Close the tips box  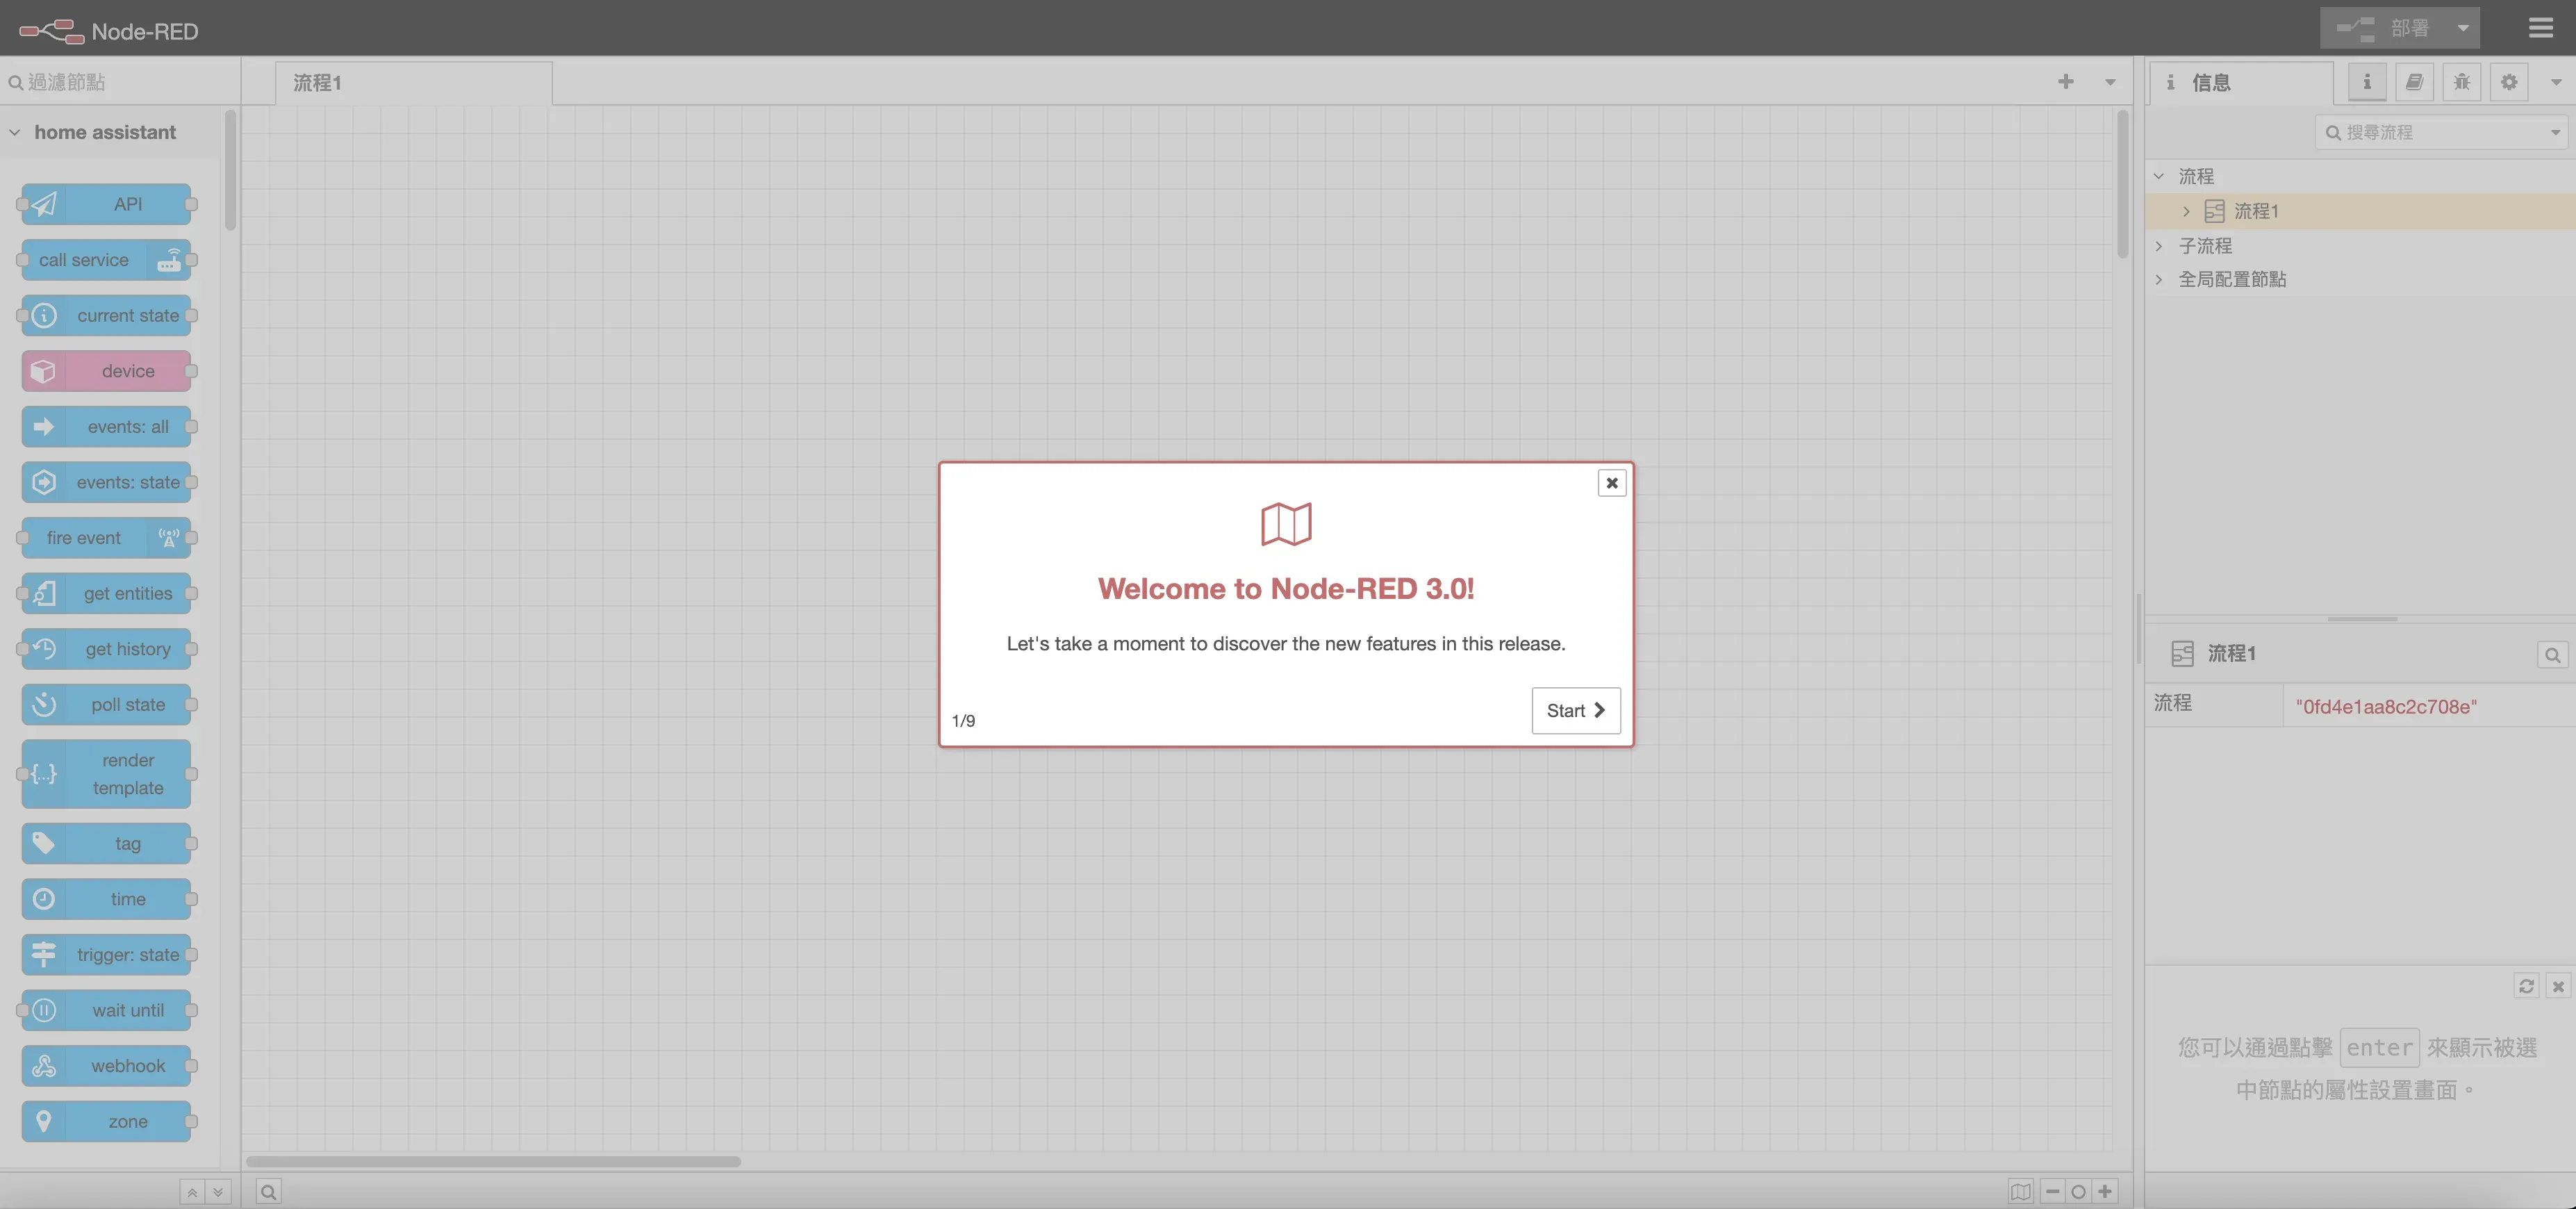[x=2558, y=986]
